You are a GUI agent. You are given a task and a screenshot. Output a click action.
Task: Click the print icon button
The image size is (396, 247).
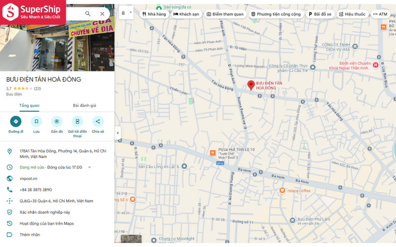123,13
